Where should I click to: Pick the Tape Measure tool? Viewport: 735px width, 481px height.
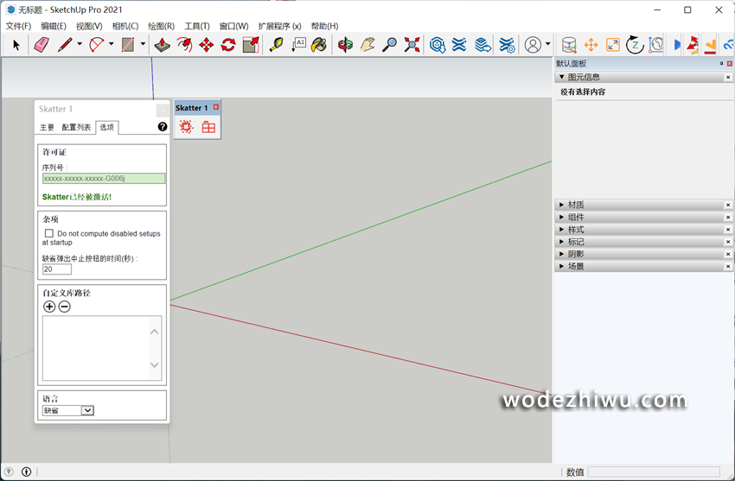pyautogui.click(x=277, y=45)
